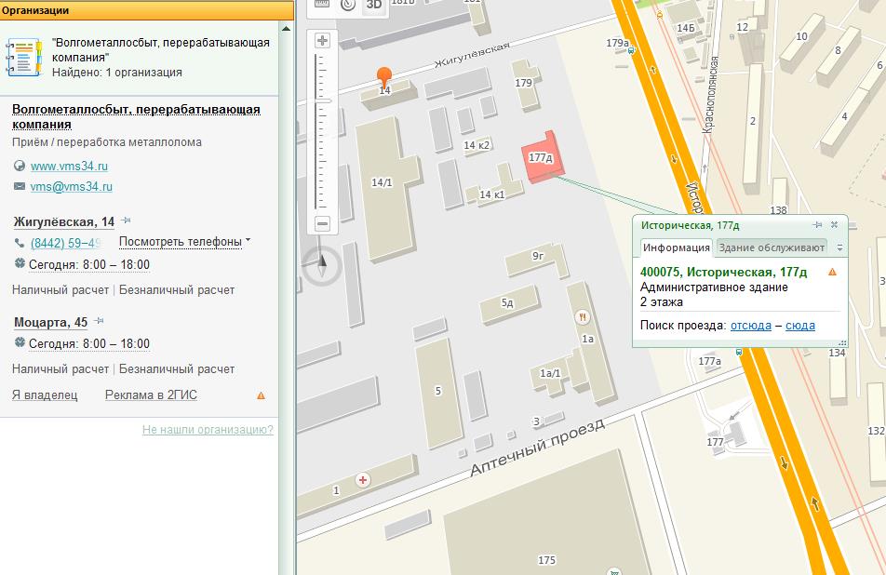
Task: Open the ruler measurement tool
Action: coord(323,5)
